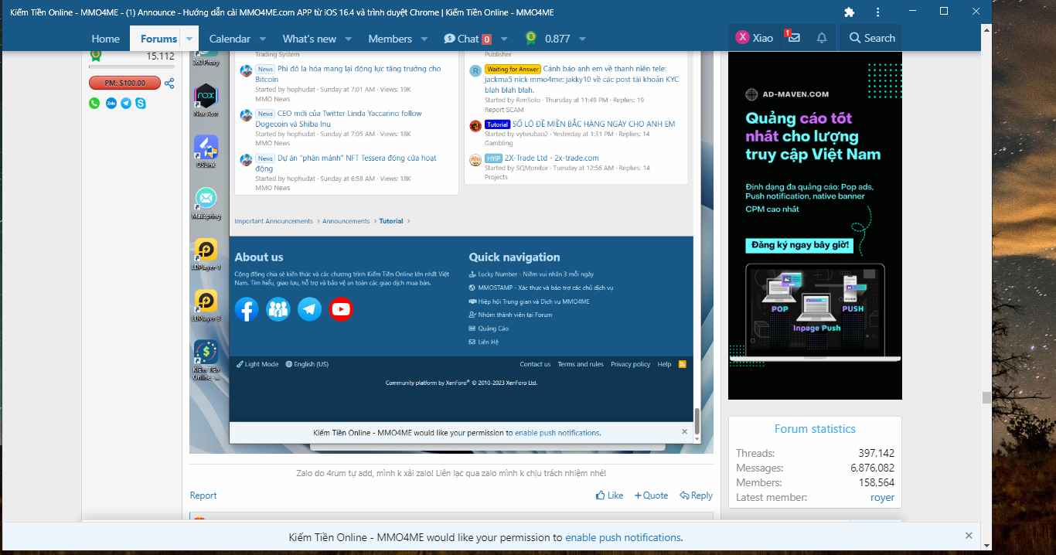Click the Members count 158,564
The image size is (1056, 555).
pyautogui.click(x=876, y=483)
